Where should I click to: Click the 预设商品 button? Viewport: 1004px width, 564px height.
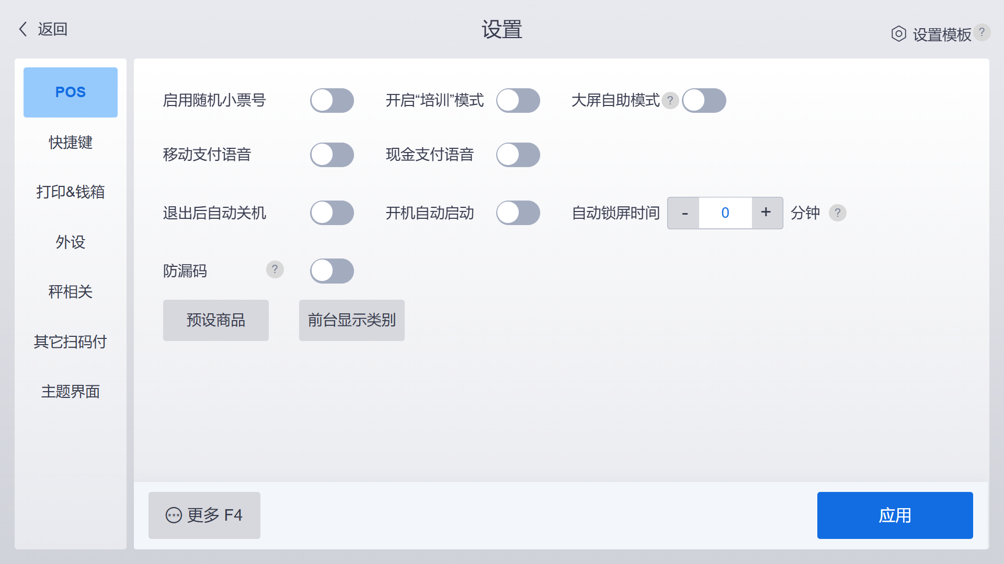(216, 320)
